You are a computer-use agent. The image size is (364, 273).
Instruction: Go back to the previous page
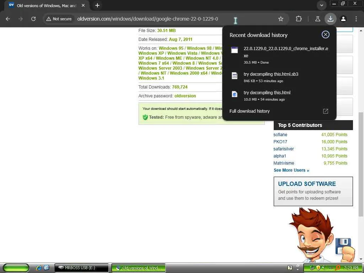[x=8, y=19]
